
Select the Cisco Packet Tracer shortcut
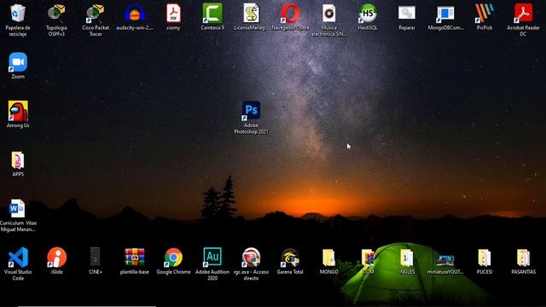point(96,14)
